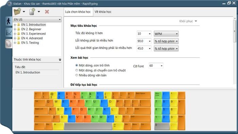Restore down the RapidTyping window

point(229,3)
